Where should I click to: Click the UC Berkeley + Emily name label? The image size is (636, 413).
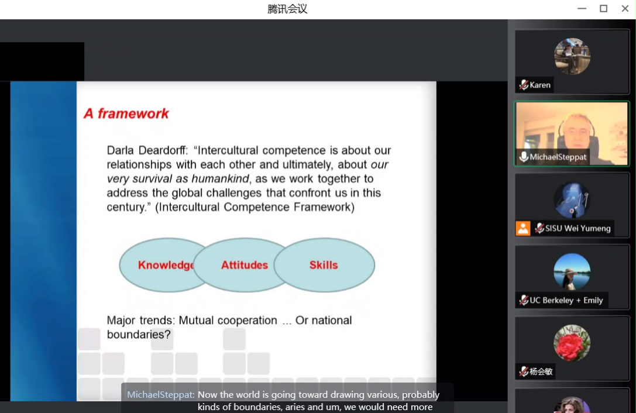[x=566, y=300]
